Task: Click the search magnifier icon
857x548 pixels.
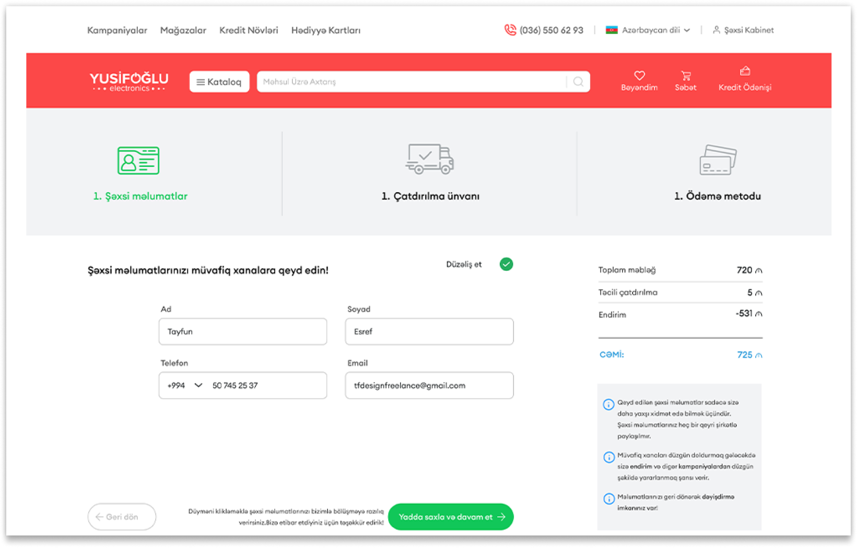Action: click(x=578, y=81)
